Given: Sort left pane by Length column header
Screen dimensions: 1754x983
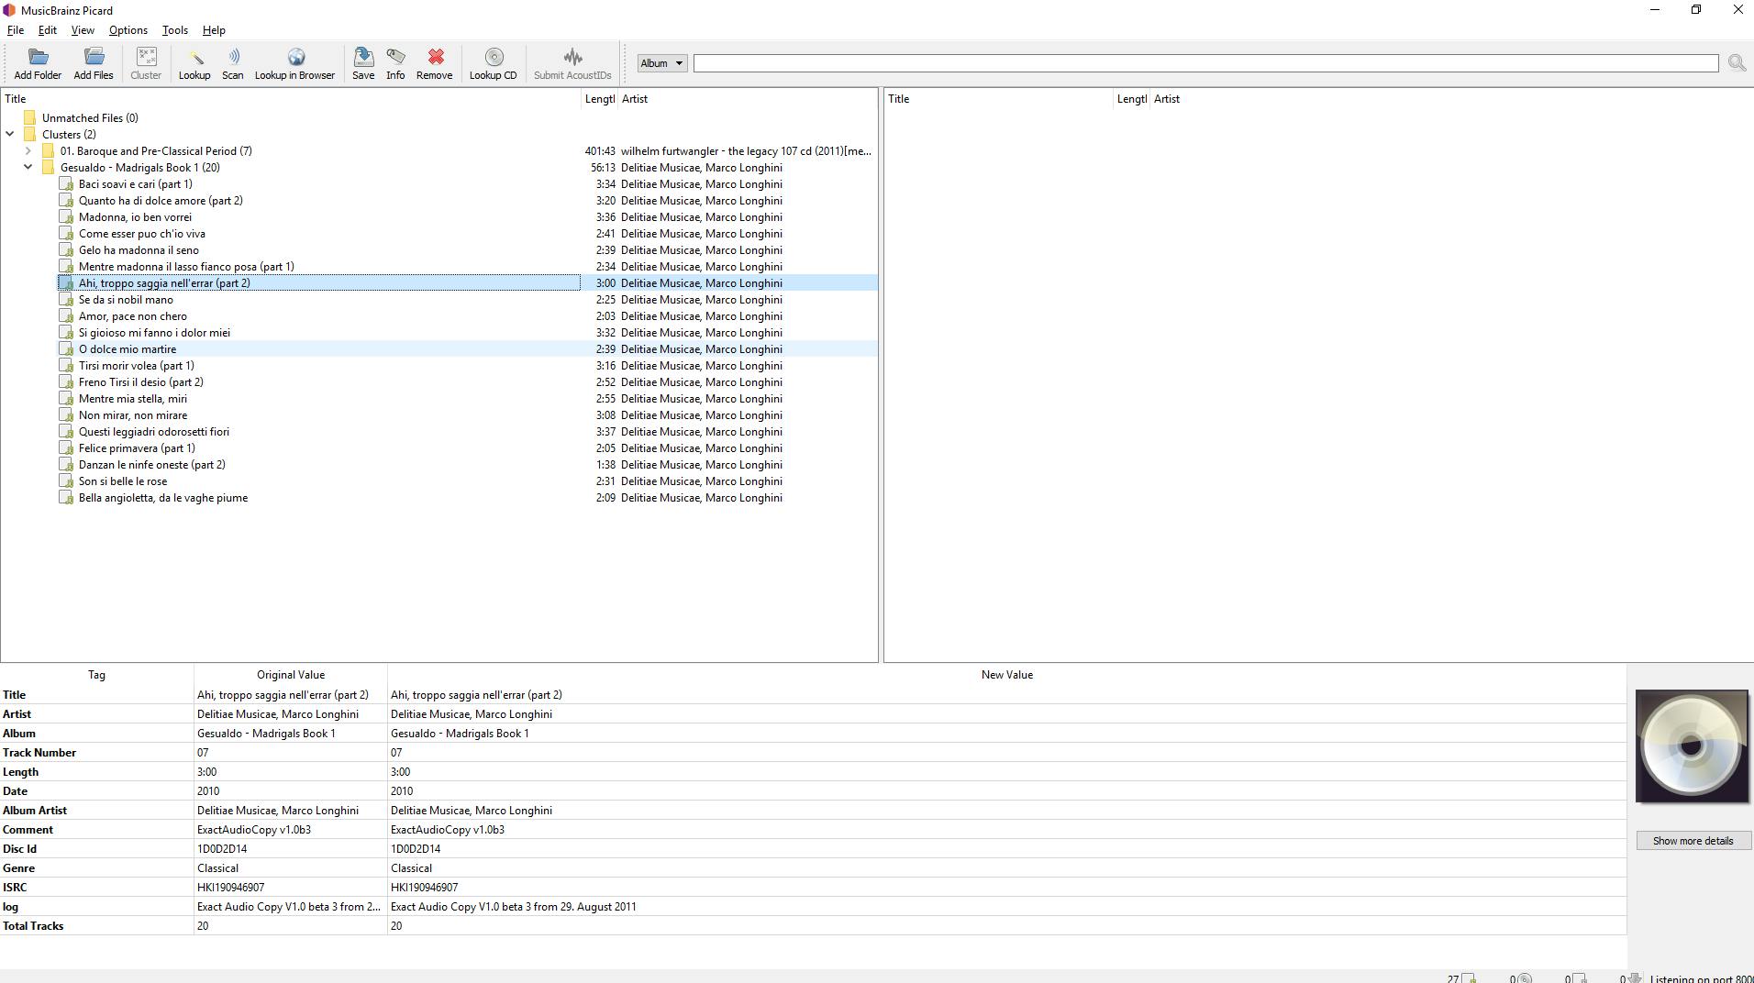Looking at the screenshot, I should [x=600, y=99].
